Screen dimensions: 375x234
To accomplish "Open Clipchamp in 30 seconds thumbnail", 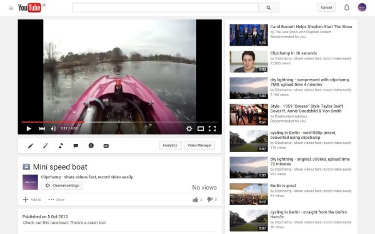I will click(249, 61).
